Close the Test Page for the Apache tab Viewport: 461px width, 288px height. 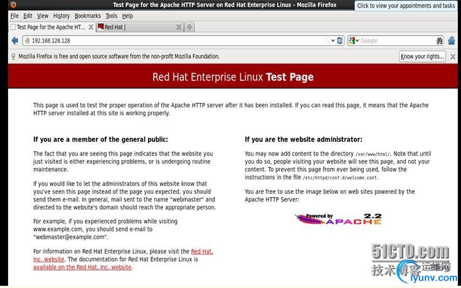coord(91,27)
